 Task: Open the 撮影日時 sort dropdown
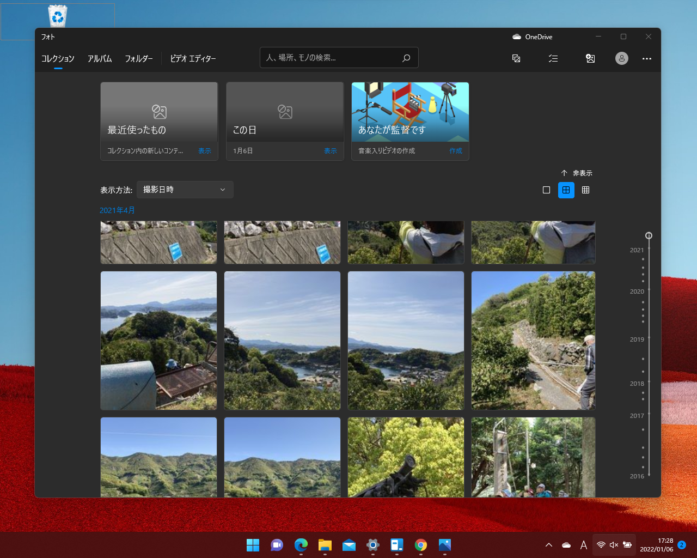(x=185, y=190)
